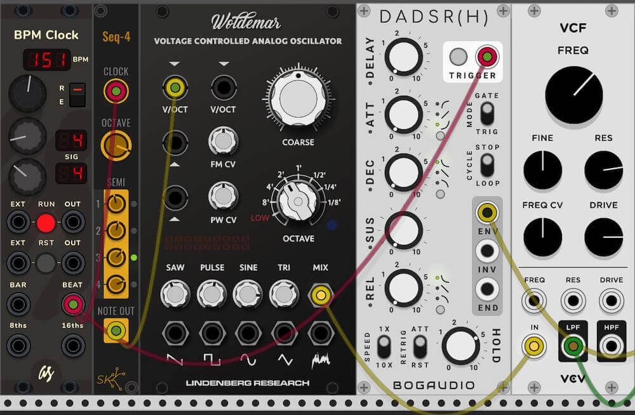
Task: Click the END output jack
Action: (487, 289)
